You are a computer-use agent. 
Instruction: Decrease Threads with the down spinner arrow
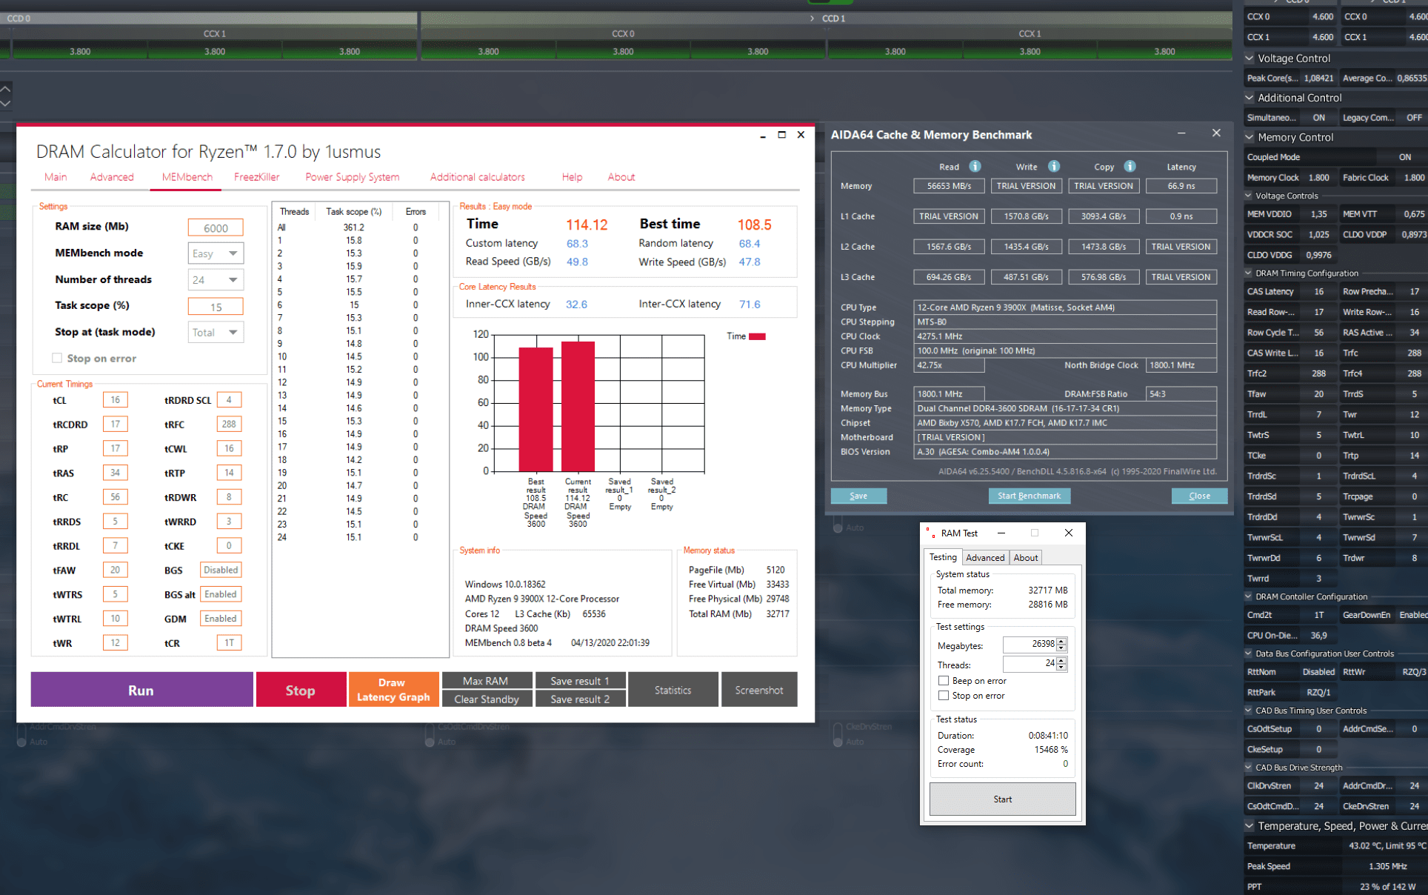(x=1061, y=668)
